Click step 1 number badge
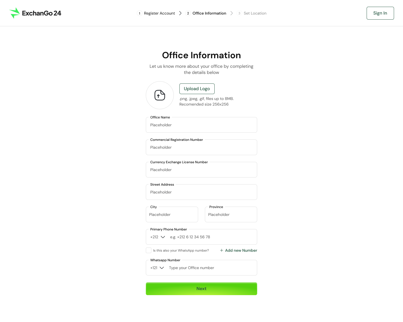The image size is (403, 322). 139,13
